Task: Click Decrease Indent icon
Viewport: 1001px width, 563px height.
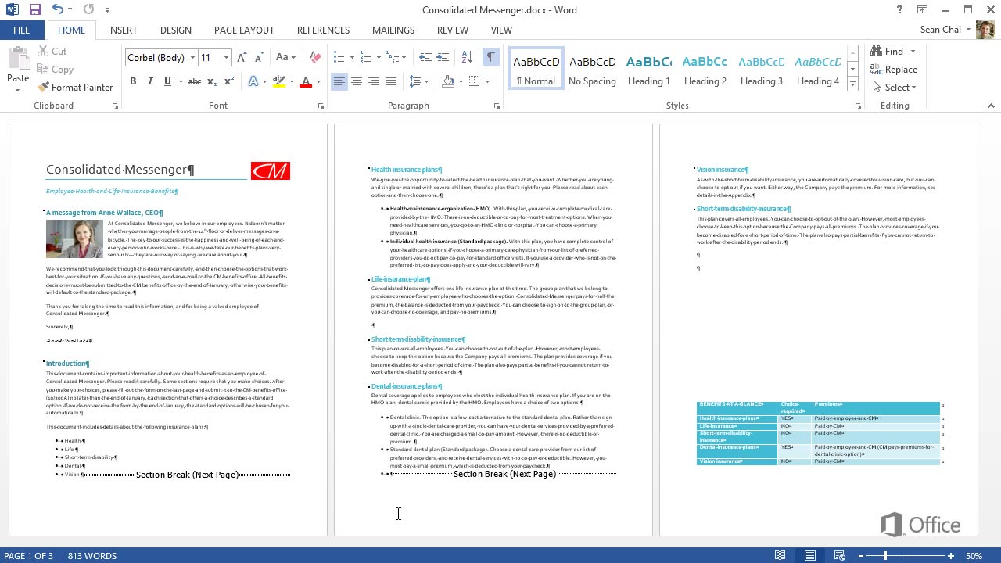Action: pyautogui.click(x=425, y=57)
